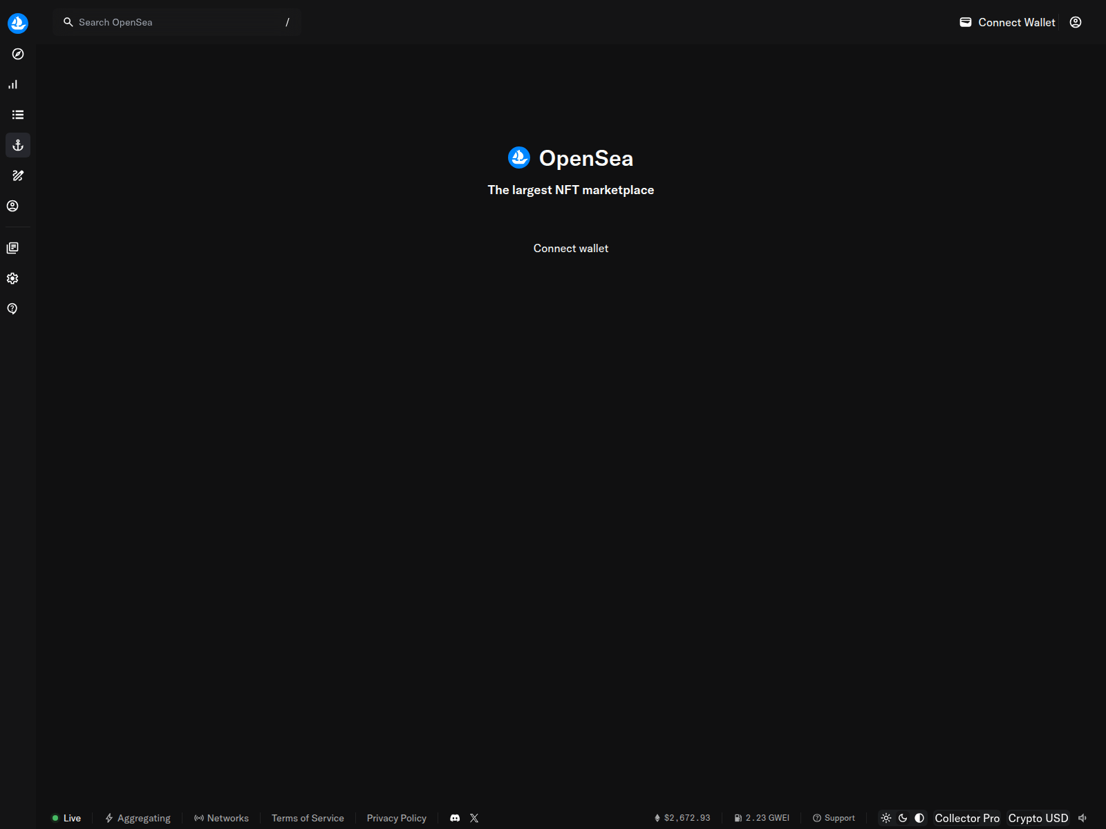This screenshot has width=1106, height=829.
Task: Open the Activity list icon
Action: (18, 115)
